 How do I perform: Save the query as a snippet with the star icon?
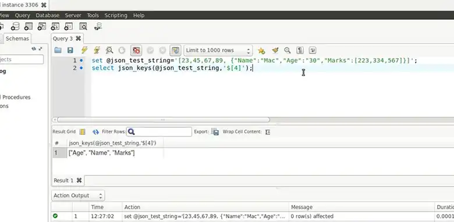click(x=261, y=51)
